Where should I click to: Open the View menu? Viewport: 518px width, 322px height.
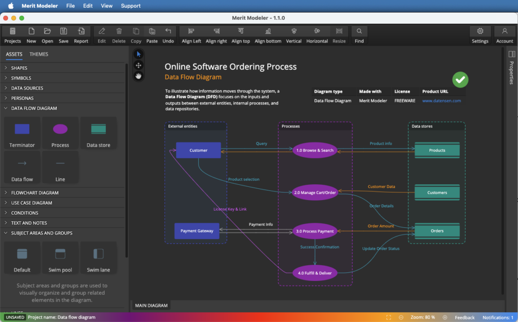point(107,6)
